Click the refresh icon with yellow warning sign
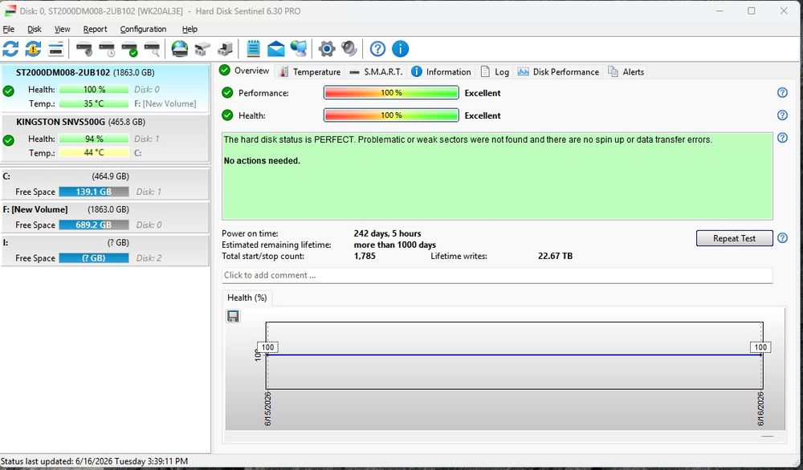803x470 pixels. (33, 49)
